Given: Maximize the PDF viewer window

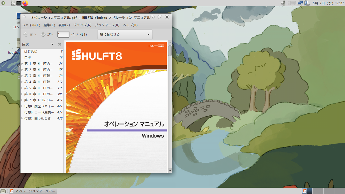Looking at the screenshot, I should [x=160, y=17].
